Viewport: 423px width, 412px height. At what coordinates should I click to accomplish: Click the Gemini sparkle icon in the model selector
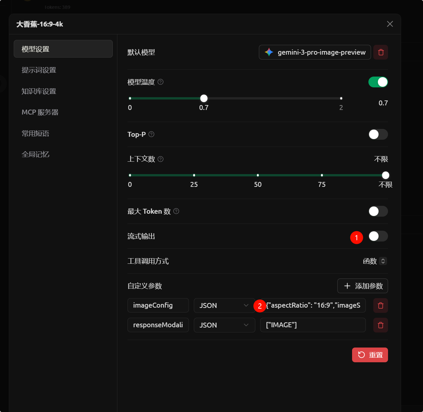click(x=268, y=52)
